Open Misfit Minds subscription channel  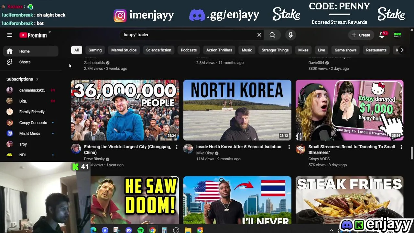[31, 133]
